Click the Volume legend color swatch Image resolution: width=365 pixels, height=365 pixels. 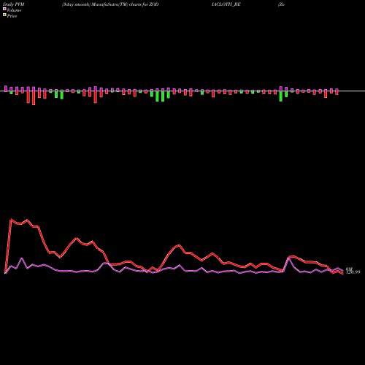4,9
